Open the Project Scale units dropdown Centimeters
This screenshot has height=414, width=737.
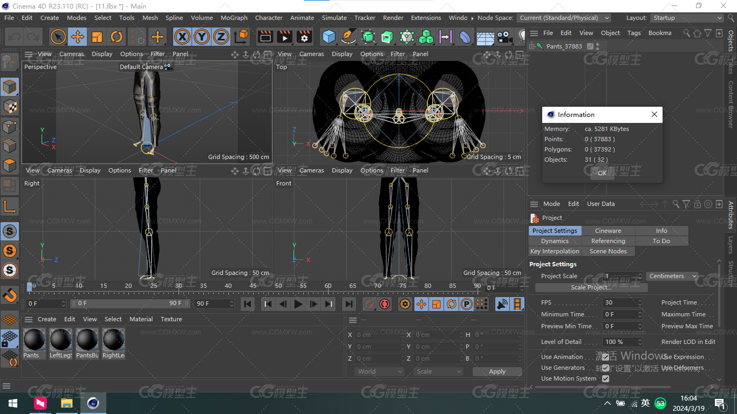672,276
